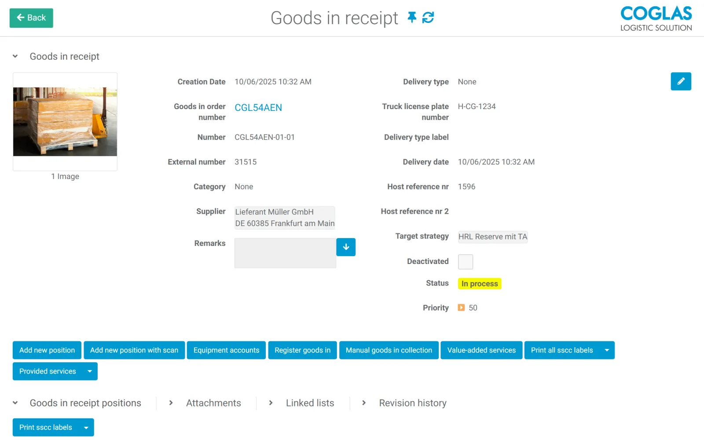Go back with the Back button

point(31,18)
